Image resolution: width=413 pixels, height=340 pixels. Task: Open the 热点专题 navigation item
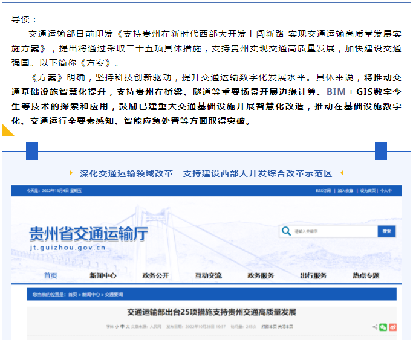(366, 276)
